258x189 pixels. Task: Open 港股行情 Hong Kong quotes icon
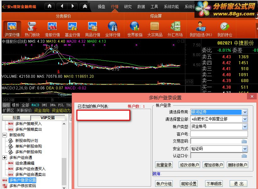tap(52, 29)
